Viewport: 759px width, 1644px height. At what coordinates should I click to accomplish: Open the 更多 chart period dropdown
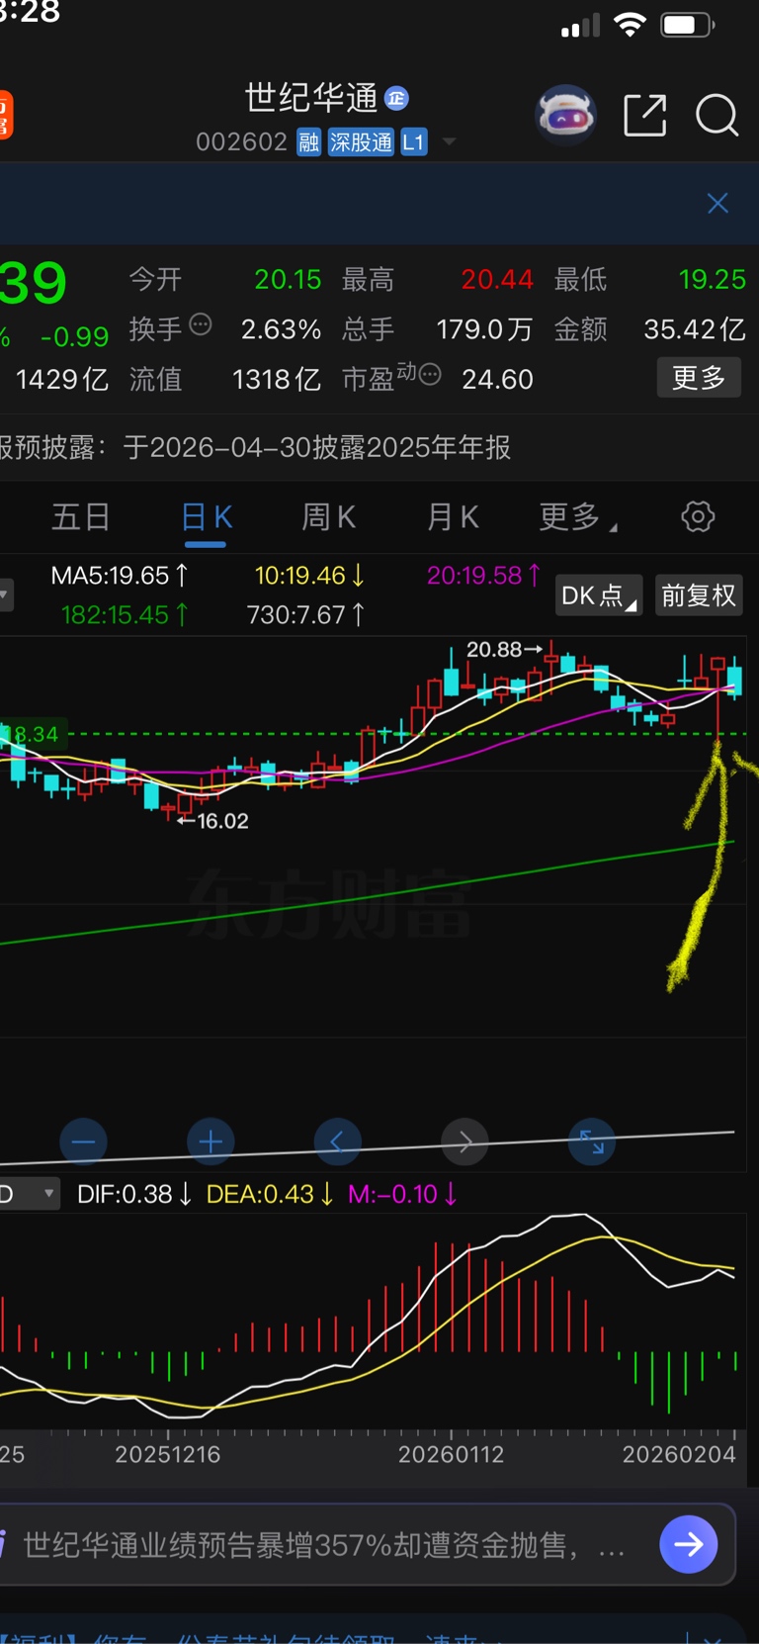pyautogui.click(x=578, y=516)
